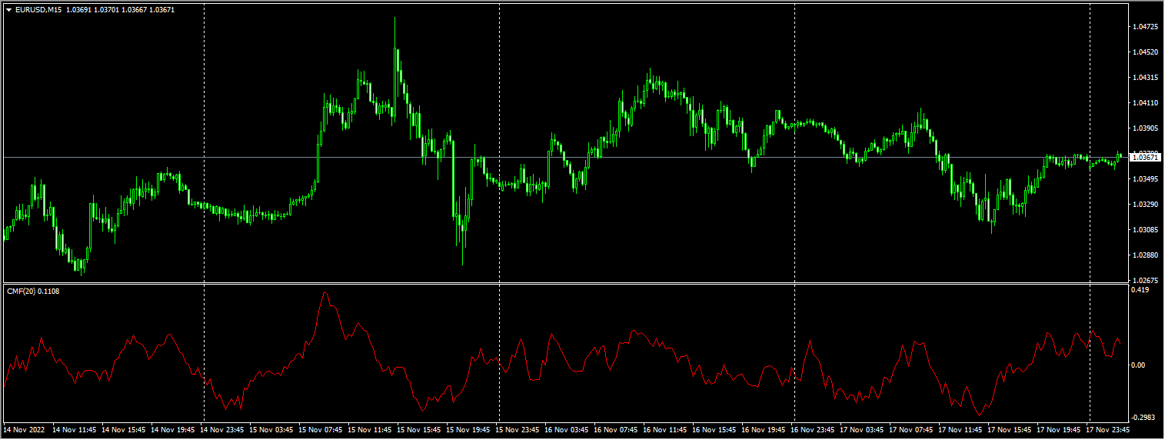Click the current price tag 1.03671
The width and height of the screenshot is (1165, 440).
tap(1146, 157)
